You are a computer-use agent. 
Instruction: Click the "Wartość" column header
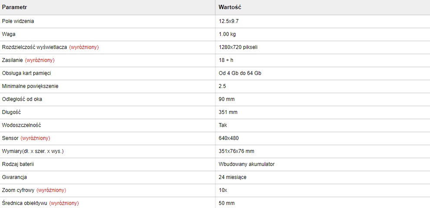[230, 8]
